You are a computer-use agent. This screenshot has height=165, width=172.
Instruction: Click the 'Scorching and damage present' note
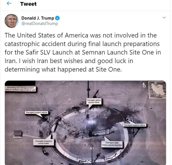[21, 89]
